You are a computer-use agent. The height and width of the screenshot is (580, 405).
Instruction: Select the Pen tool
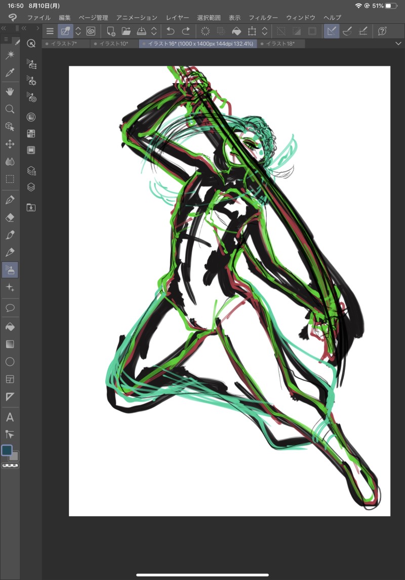(x=10, y=200)
